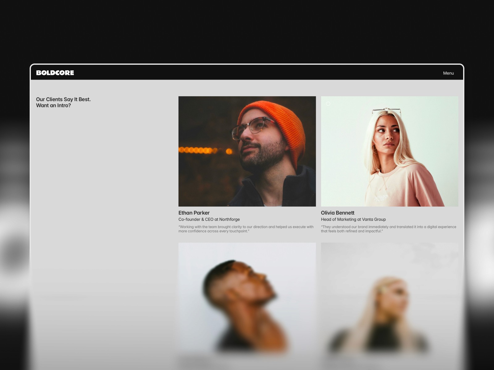
Task: Click the 'Our Clients Say It Best.' heading
Action: [x=63, y=99]
